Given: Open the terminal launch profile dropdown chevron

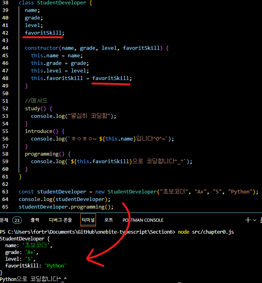Looking at the screenshot, I should pyautogui.click(x=254, y=220).
